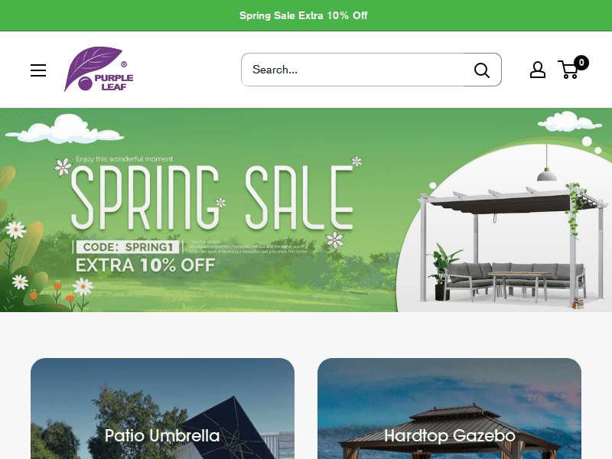The height and width of the screenshot is (459, 612).
Task: Open the Hardtop Gazebo category card
Action: tap(449, 409)
